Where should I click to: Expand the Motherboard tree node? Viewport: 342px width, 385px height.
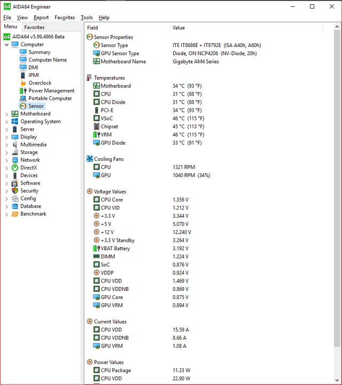tap(6, 114)
